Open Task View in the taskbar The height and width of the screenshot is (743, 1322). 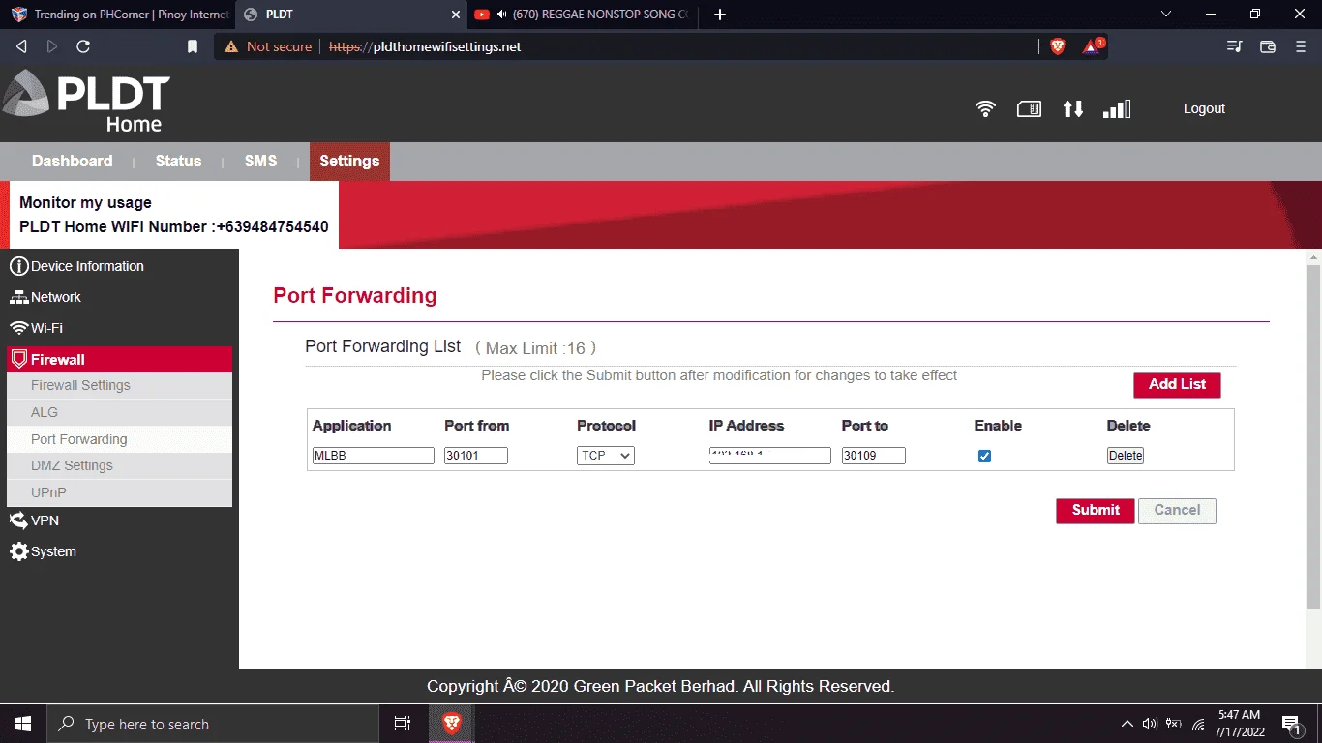[x=403, y=724]
